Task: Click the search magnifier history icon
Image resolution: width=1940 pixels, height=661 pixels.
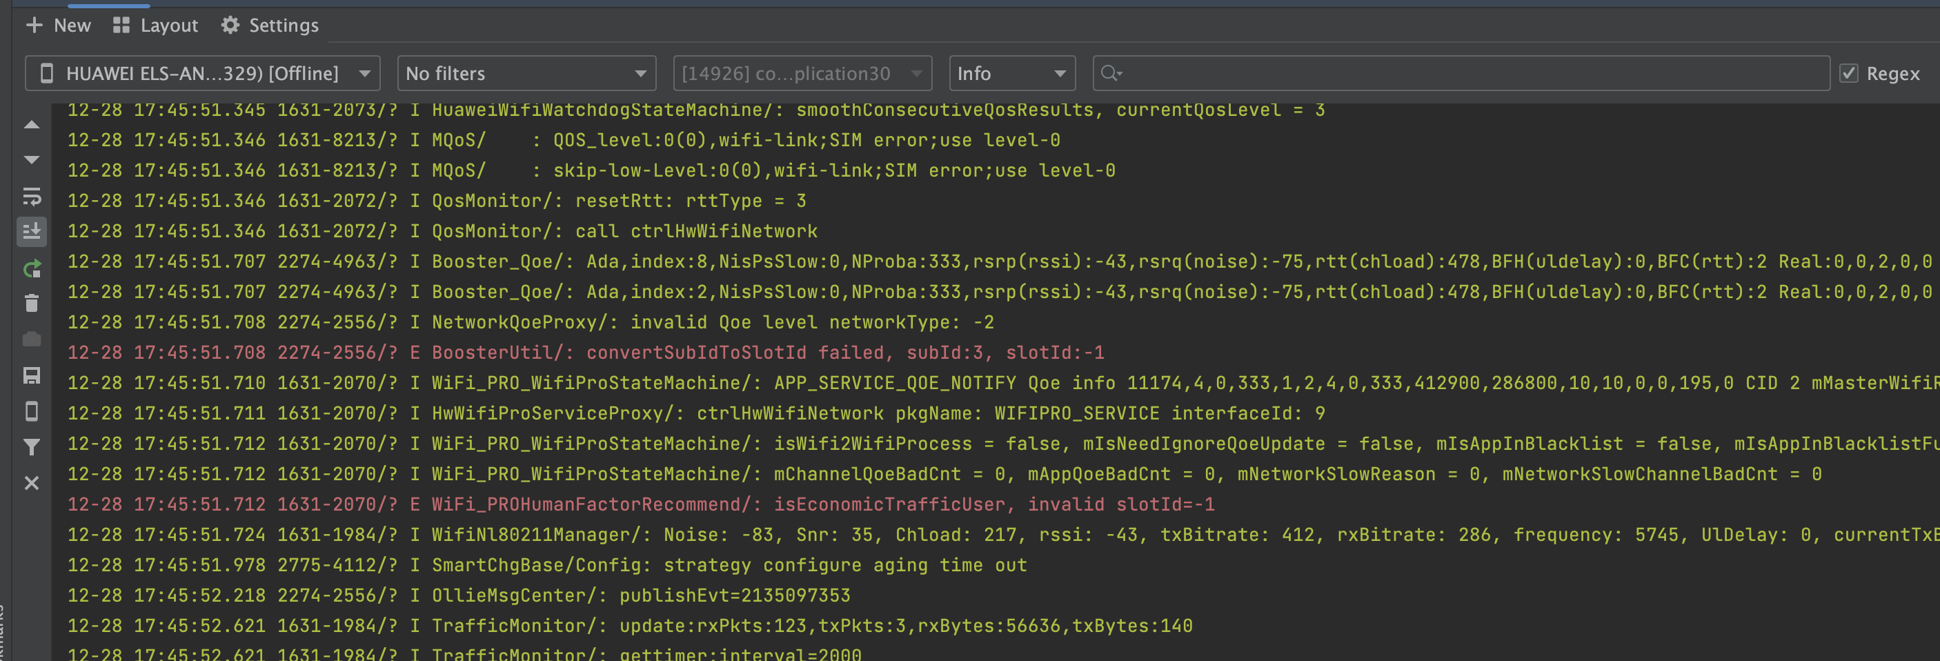Action: [1111, 74]
